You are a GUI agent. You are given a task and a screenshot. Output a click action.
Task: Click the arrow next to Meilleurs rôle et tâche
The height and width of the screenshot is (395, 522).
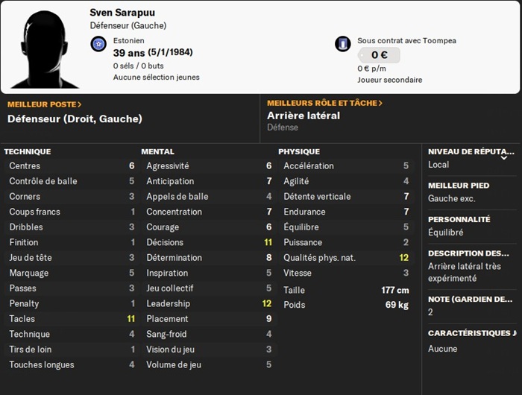(380, 103)
